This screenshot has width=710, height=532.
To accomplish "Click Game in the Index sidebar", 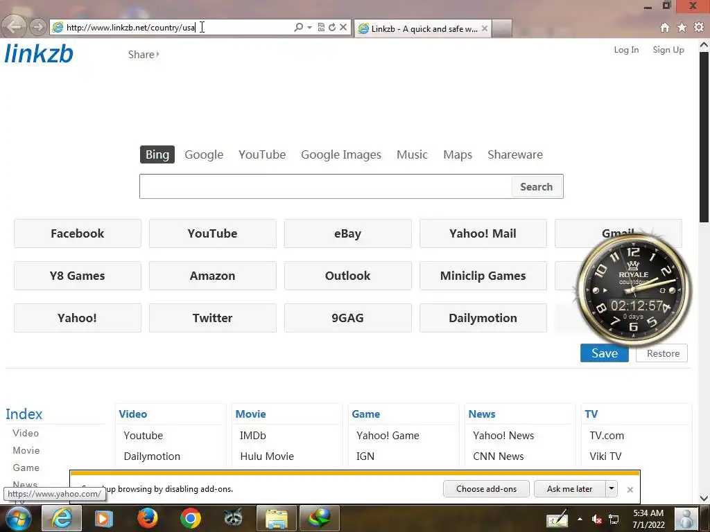I will point(26,468).
